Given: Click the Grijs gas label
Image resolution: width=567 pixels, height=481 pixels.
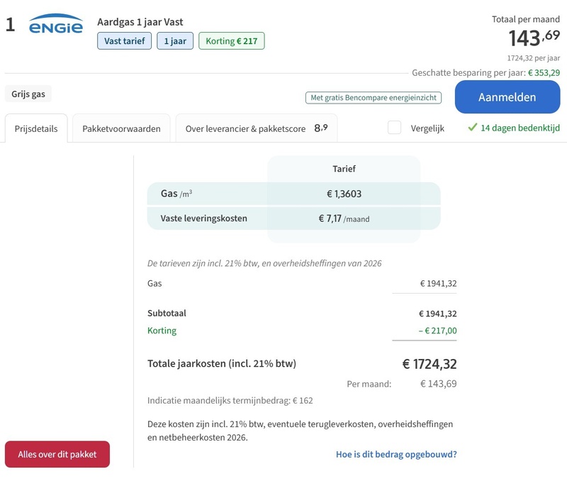Looking at the screenshot, I should click(x=28, y=94).
